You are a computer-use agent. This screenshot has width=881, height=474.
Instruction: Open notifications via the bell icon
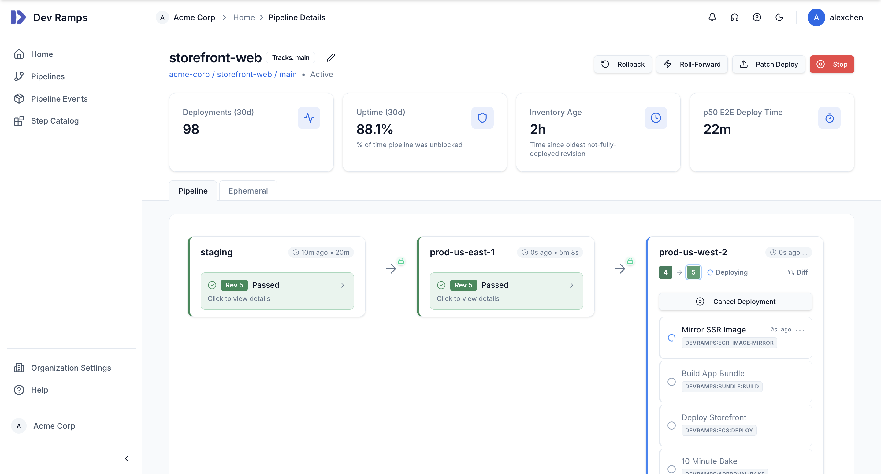pos(712,17)
